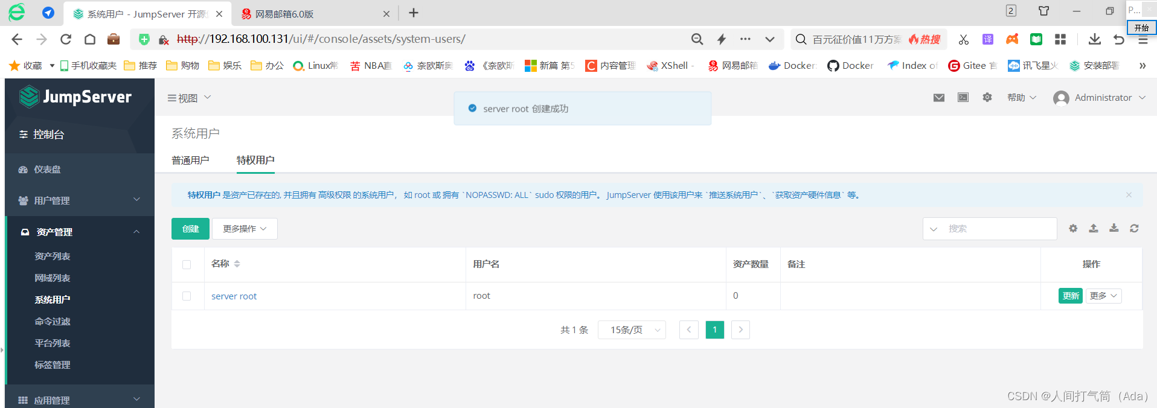Close the privileged user info banner
Image resolution: width=1157 pixels, height=408 pixels.
coord(1129,195)
